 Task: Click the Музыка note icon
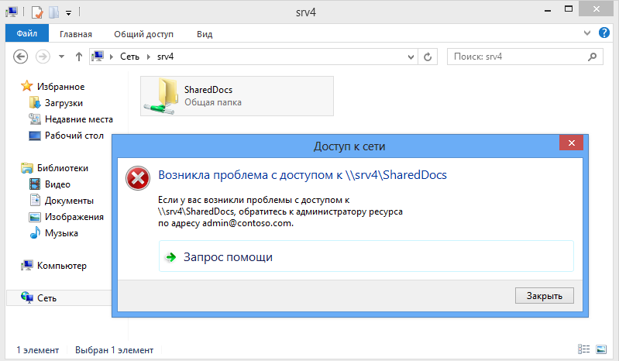[35, 232]
